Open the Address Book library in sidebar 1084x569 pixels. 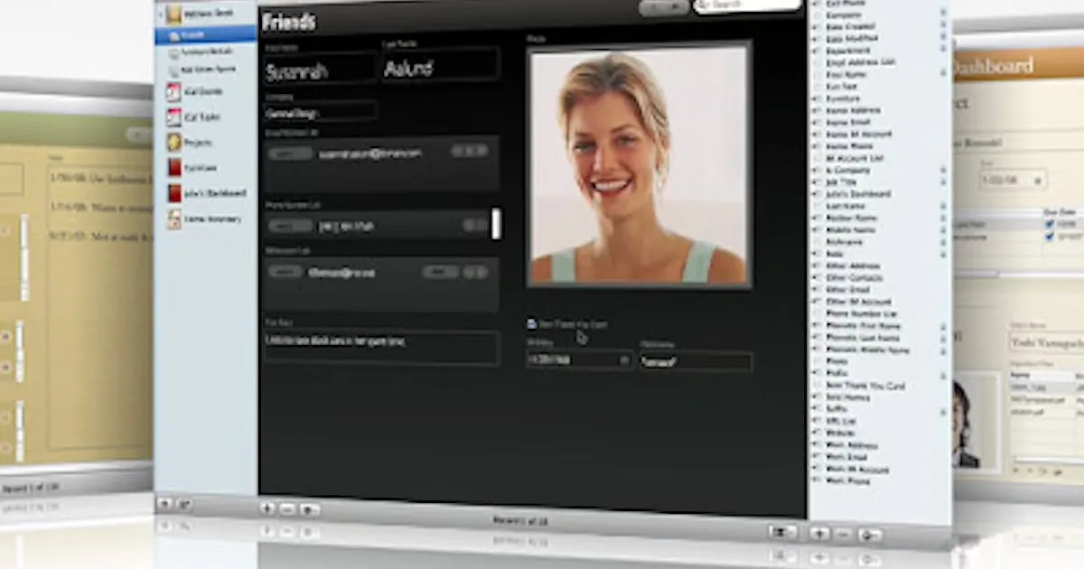pyautogui.click(x=208, y=14)
